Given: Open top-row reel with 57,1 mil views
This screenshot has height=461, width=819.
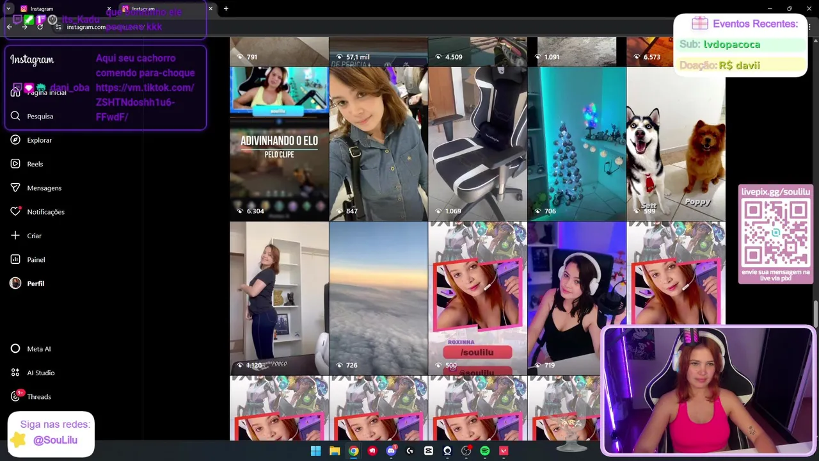Looking at the screenshot, I should pyautogui.click(x=378, y=52).
